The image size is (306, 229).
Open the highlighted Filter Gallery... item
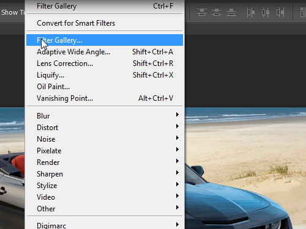pos(105,40)
